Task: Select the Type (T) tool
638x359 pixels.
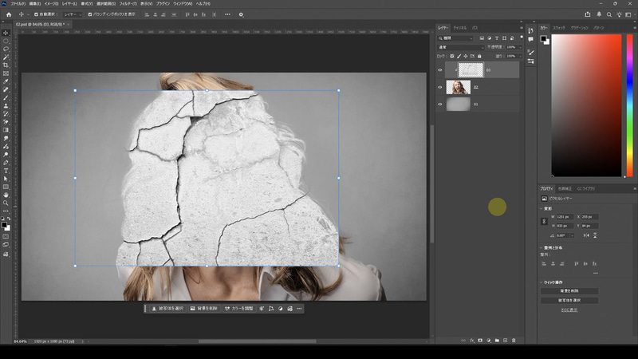Action: click(6, 171)
